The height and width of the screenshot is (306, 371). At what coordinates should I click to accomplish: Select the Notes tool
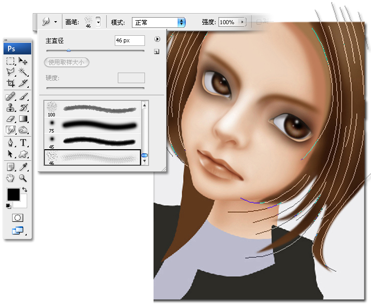point(10,167)
